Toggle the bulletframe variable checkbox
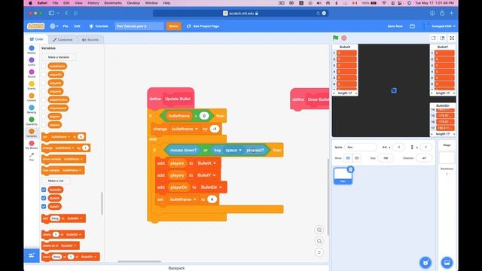 coord(44,66)
